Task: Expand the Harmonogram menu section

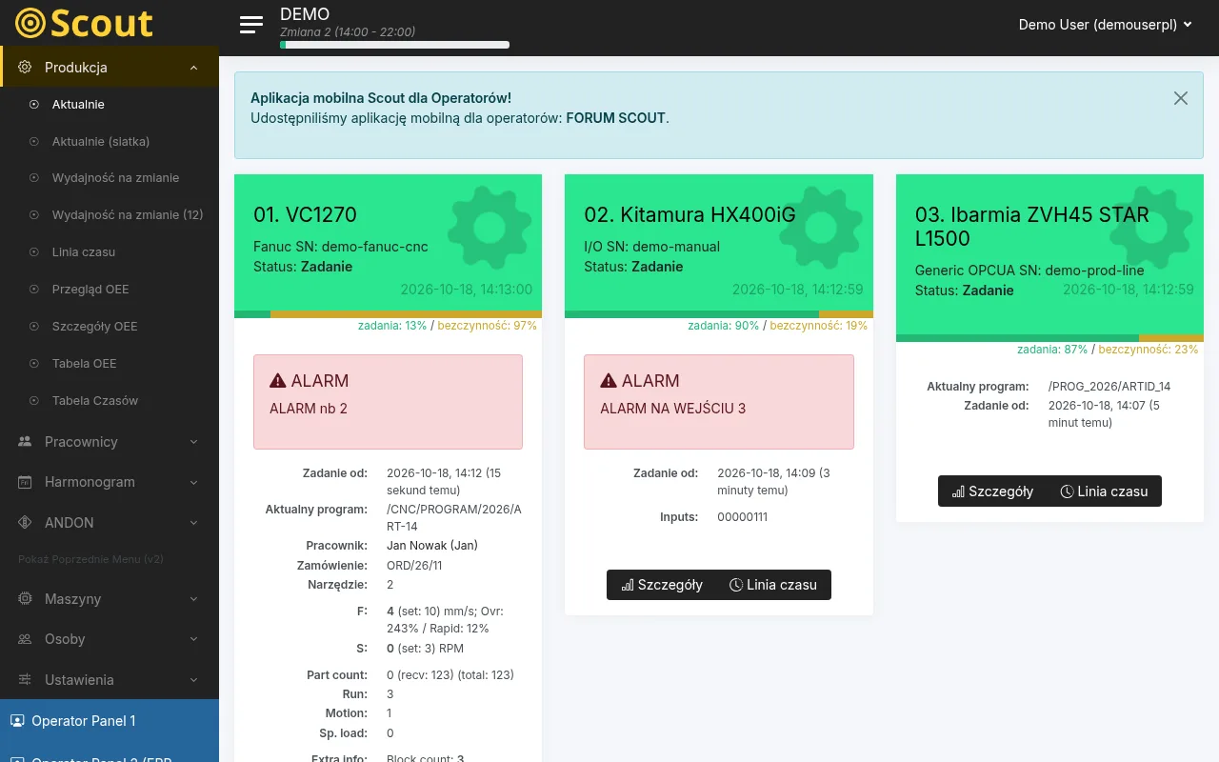Action: point(193,482)
